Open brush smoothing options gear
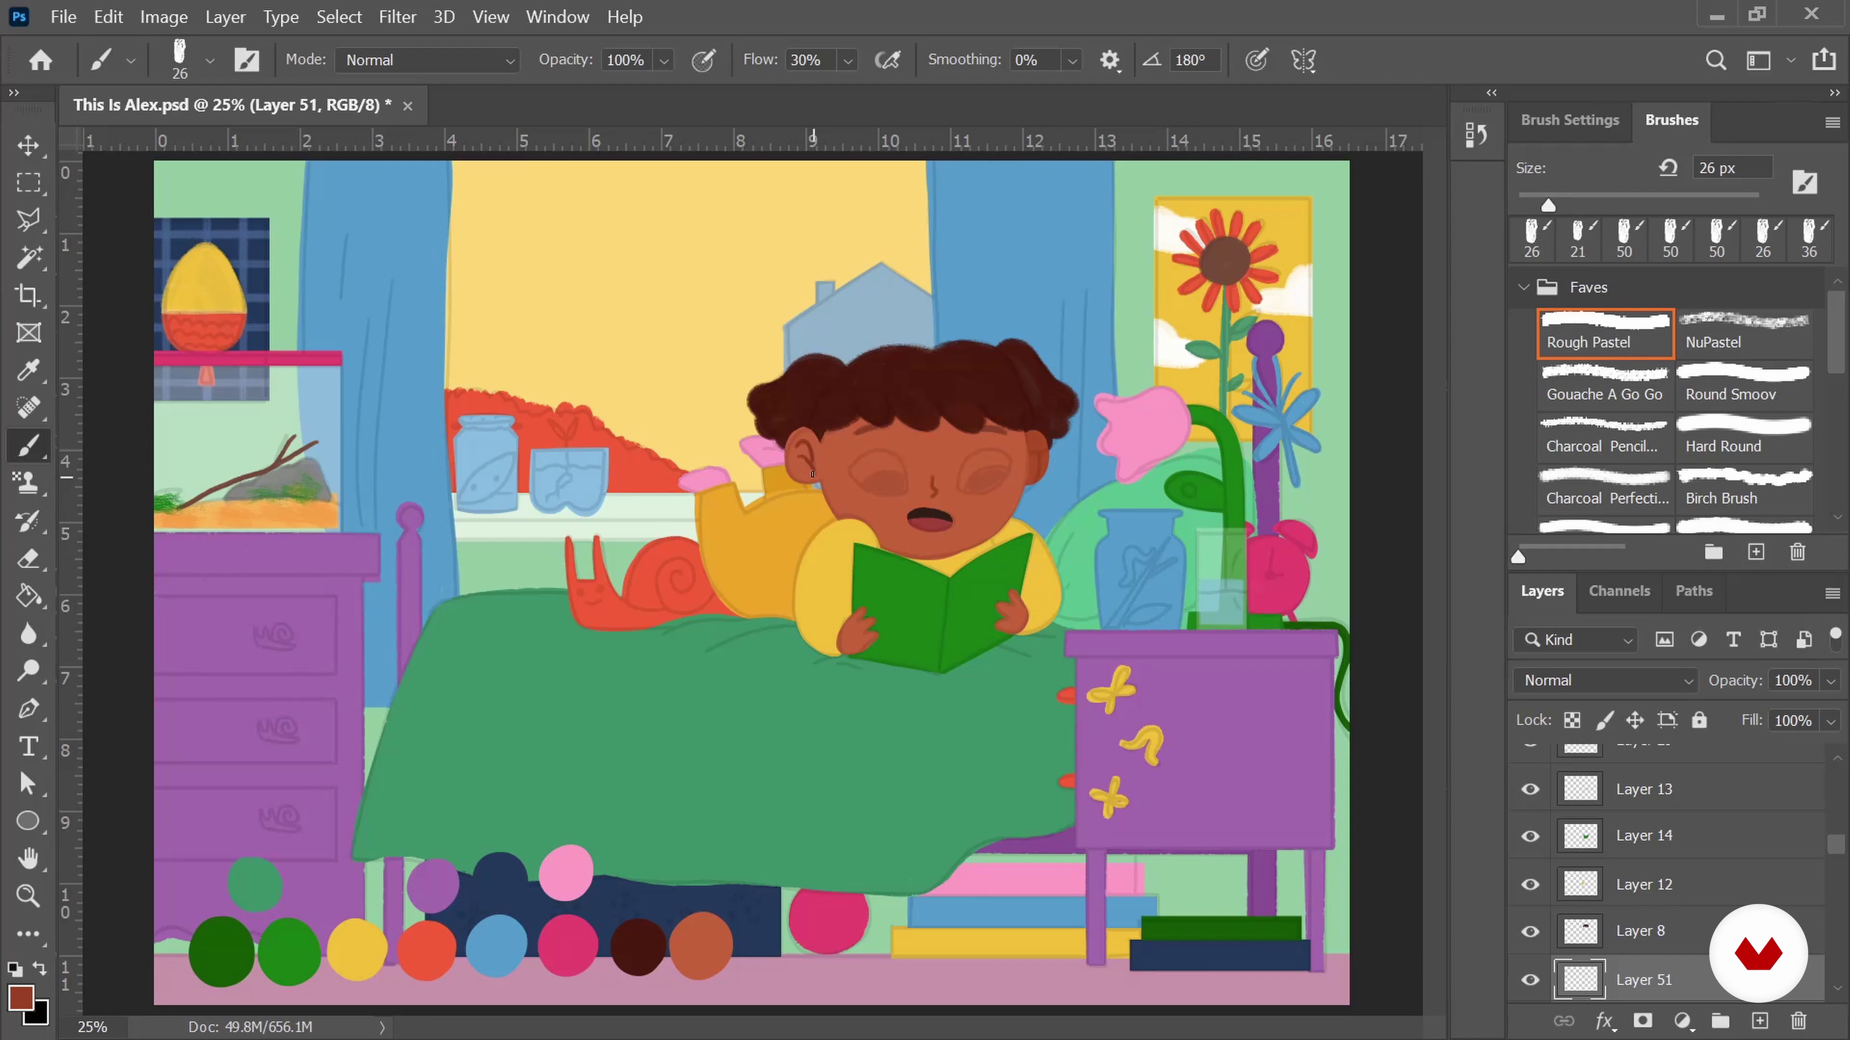 (x=1110, y=60)
